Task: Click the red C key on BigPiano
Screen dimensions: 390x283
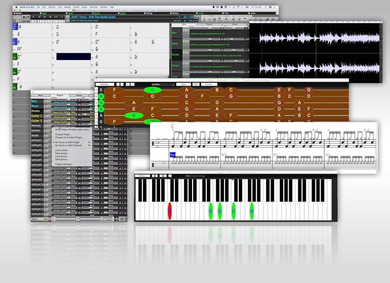Action: coord(170,211)
